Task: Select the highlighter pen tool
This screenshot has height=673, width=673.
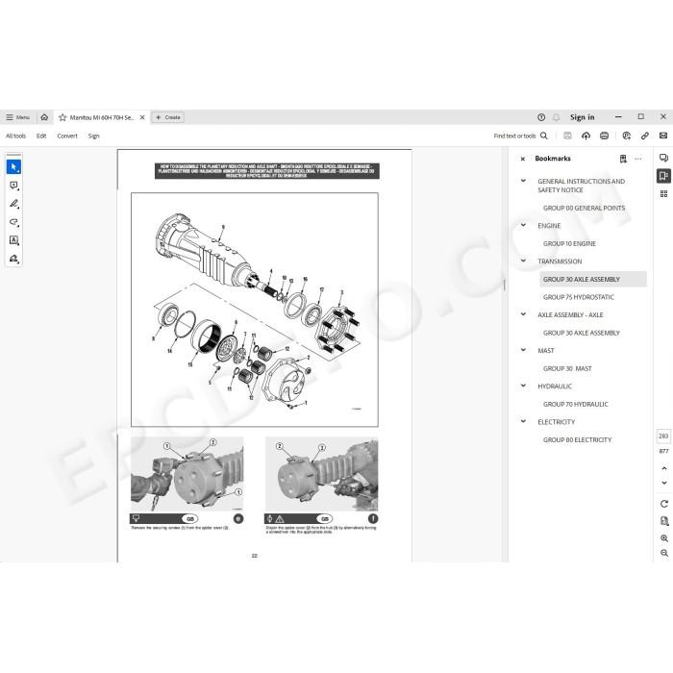Action: (13, 204)
